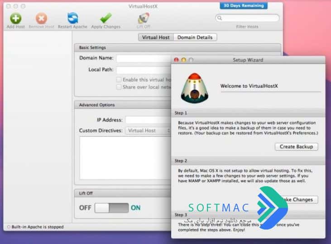Enable the 'Enable this virtual host' checkbox
This screenshot has width=331, height=244.
119,80
